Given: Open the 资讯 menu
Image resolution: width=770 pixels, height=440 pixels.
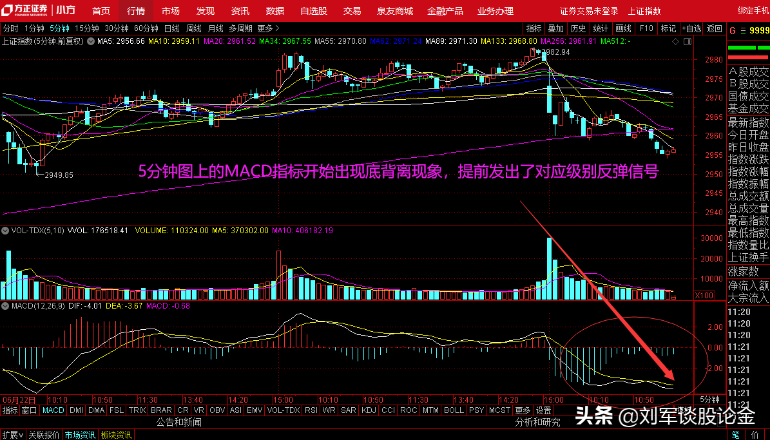Looking at the screenshot, I should click(239, 10).
